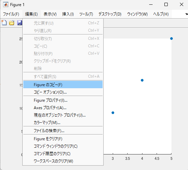
Task: Select ワークスペースのクリア(W) entry
Action: pyautogui.click(x=63, y=161)
